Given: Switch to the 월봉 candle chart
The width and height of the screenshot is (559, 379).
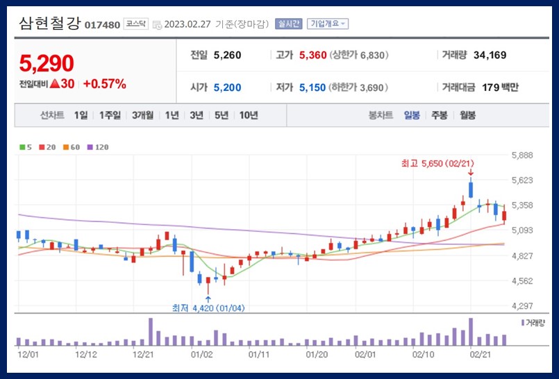Looking at the screenshot, I should tap(467, 115).
